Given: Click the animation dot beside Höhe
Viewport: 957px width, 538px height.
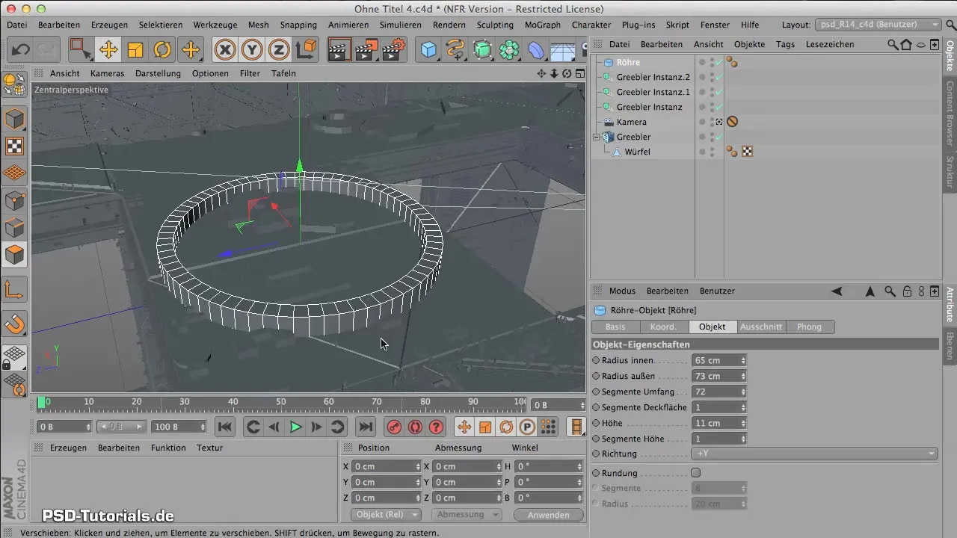Looking at the screenshot, I should pos(596,423).
